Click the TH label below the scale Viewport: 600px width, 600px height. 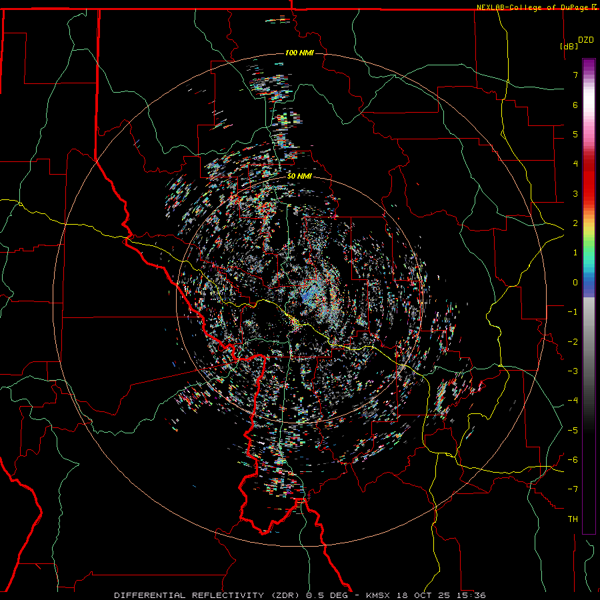pyautogui.click(x=572, y=519)
